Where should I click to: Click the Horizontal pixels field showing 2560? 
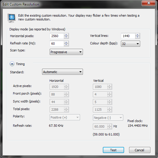(57, 36)
